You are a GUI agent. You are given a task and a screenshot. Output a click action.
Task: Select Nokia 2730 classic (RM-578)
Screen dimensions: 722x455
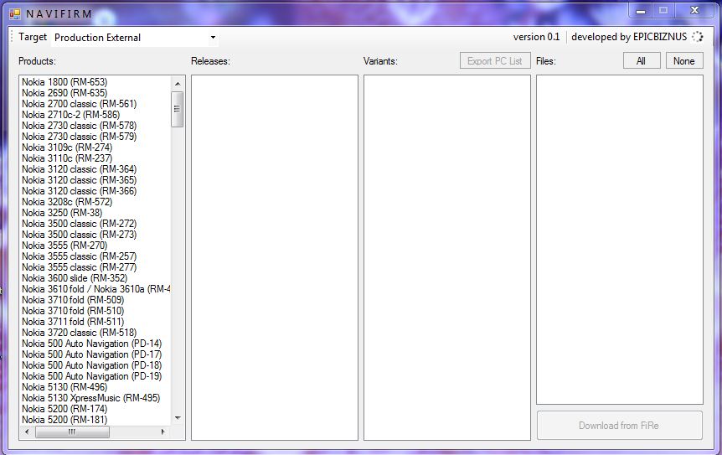pyautogui.click(x=80, y=126)
